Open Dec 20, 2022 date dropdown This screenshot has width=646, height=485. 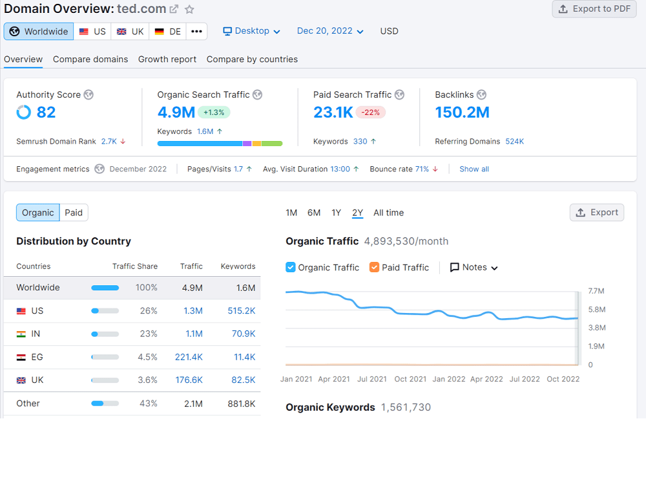pyautogui.click(x=330, y=31)
